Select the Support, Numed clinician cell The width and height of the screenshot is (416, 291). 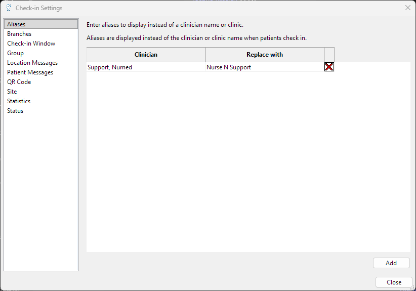(x=146, y=67)
